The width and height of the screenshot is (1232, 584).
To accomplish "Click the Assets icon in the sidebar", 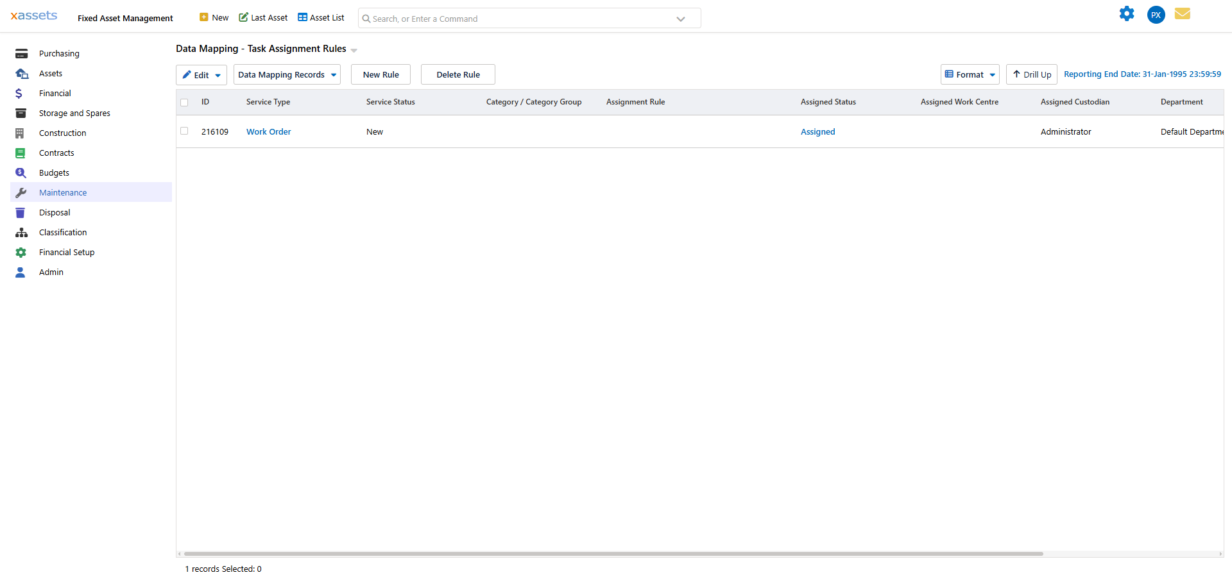I will click(x=21, y=73).
